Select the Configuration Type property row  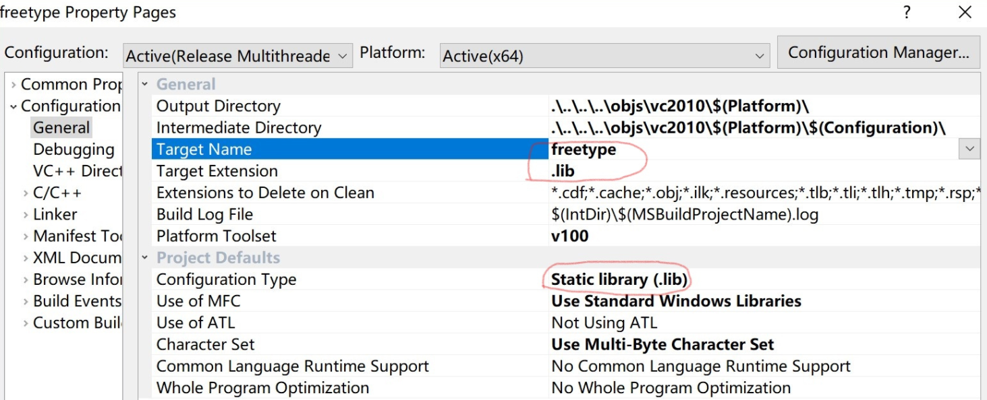[226, 279]
